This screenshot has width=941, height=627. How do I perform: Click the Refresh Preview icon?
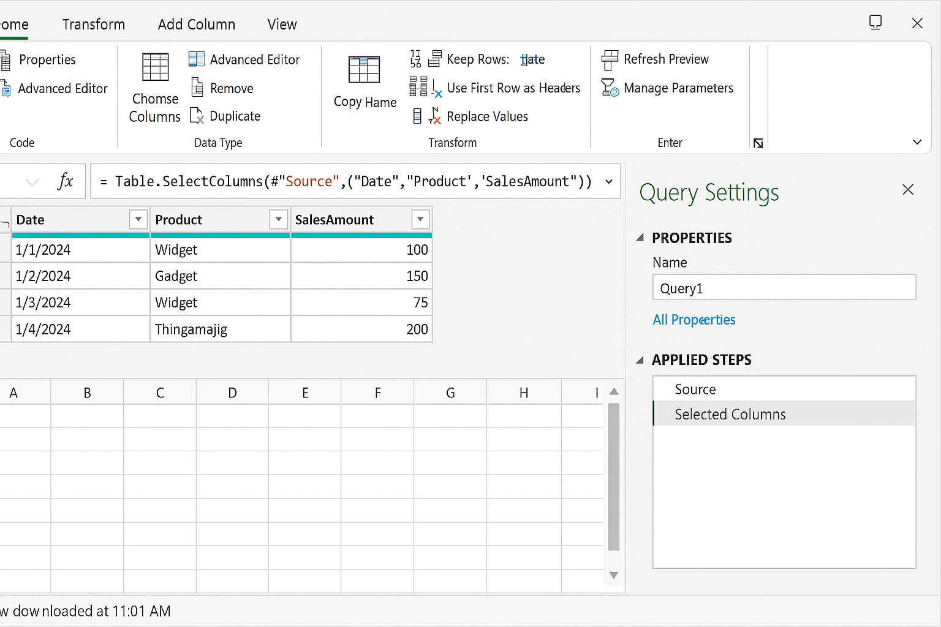610,60
